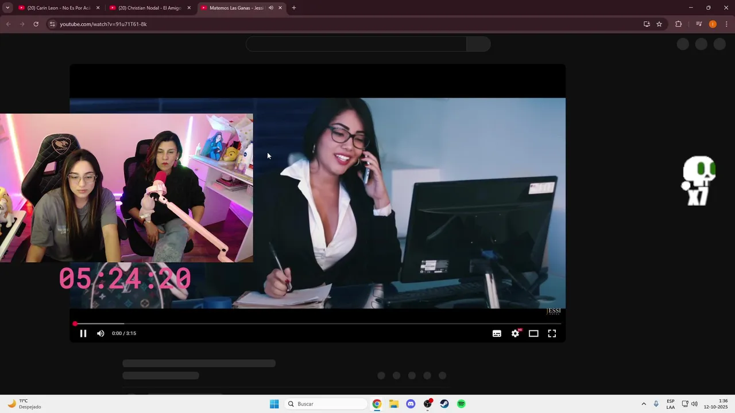
Task: Open a new browser tab
Action: (294, 8)
